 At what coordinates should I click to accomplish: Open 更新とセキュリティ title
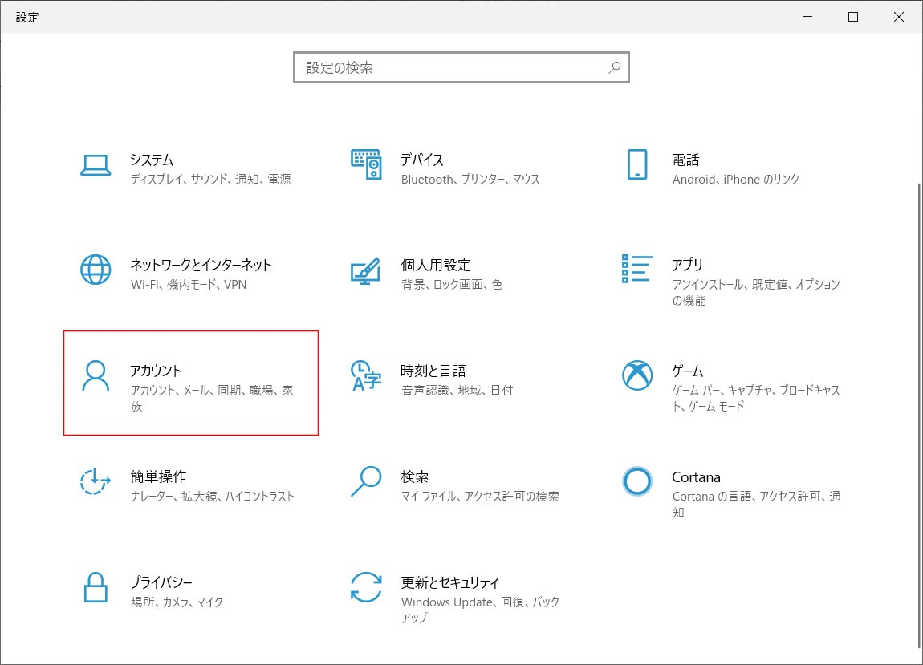[450, 582]
